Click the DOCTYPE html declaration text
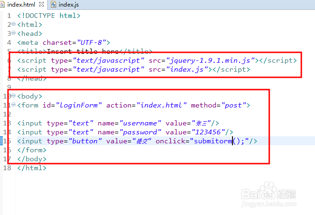315x215 pixels. tap(49, 16)
